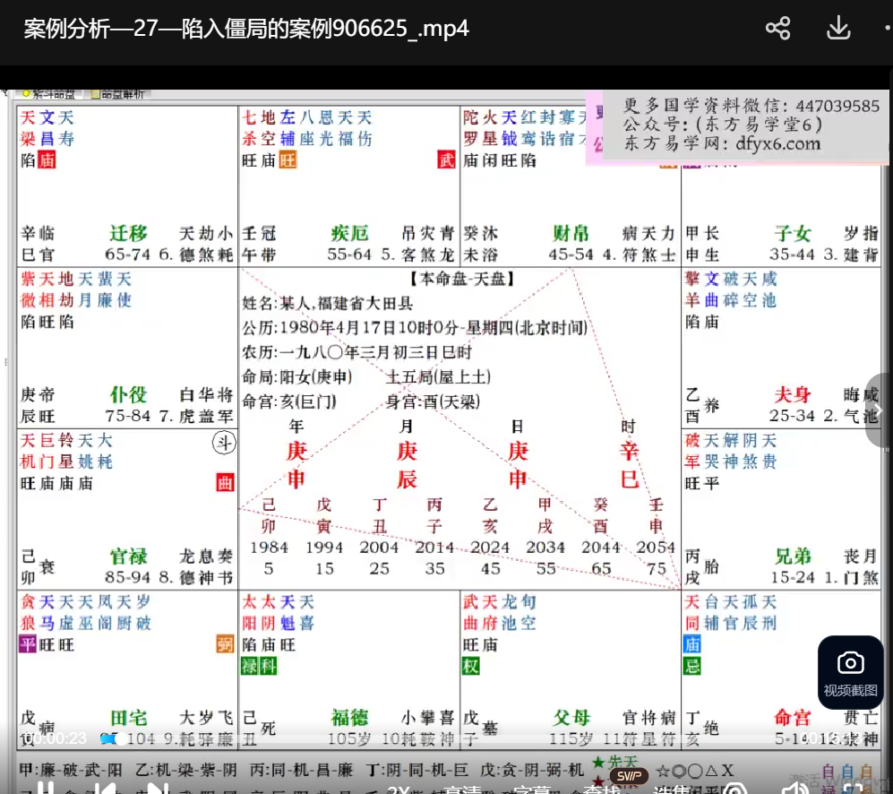
Task: Click the video file title in header
Action: 246,29
